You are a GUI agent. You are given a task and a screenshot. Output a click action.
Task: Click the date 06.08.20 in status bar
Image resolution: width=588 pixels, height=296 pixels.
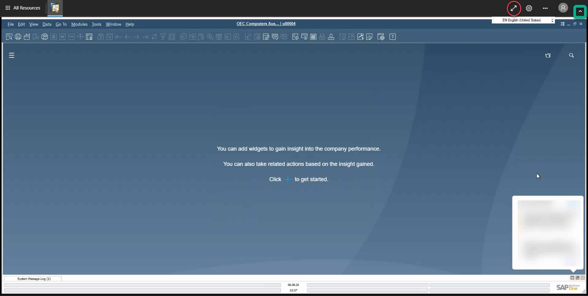point(293,285)
